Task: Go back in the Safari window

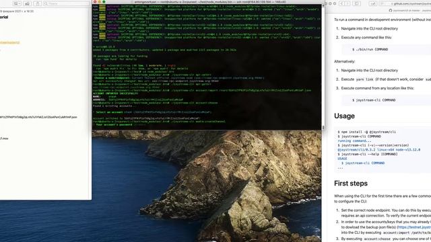Action: (341, 3)
